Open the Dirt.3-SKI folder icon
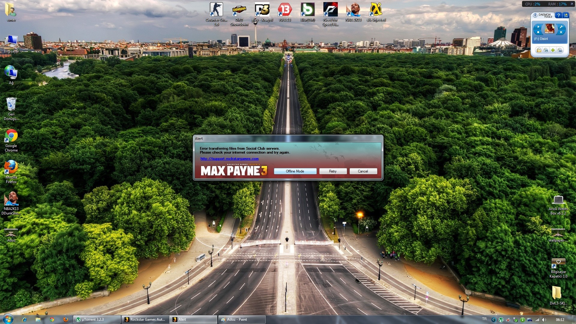 558,295
